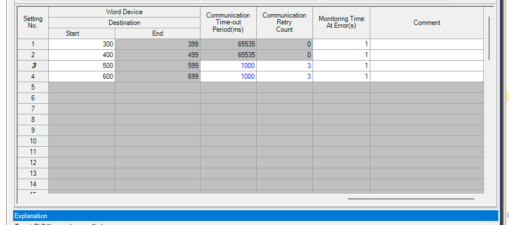Select row header for setting No. 12
The image size is (509, 225).
(x=33, y=163)
